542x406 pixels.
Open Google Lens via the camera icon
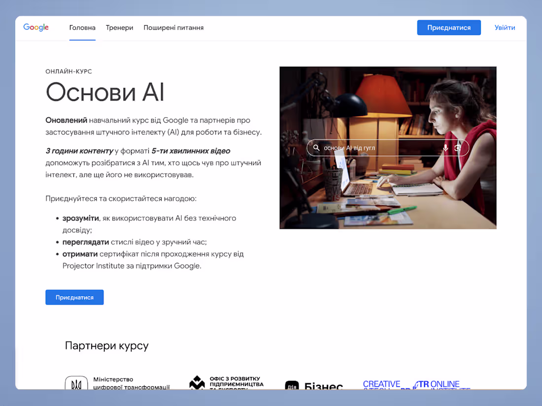459,148
